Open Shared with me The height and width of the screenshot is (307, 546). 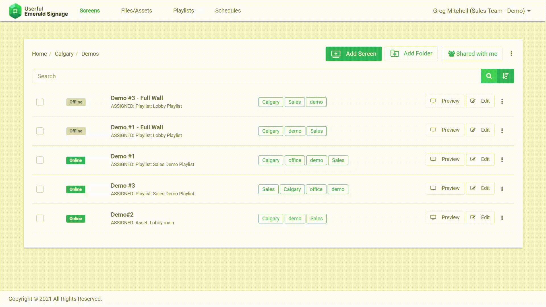[x=473, y=54]
